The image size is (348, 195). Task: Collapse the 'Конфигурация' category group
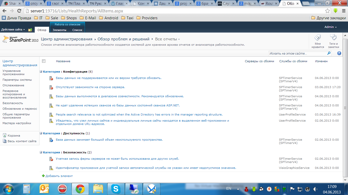point(41,72)
